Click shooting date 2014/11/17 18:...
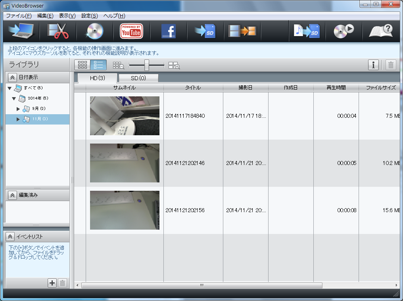This screenshot has height=301, width=403. pos(246,116)
